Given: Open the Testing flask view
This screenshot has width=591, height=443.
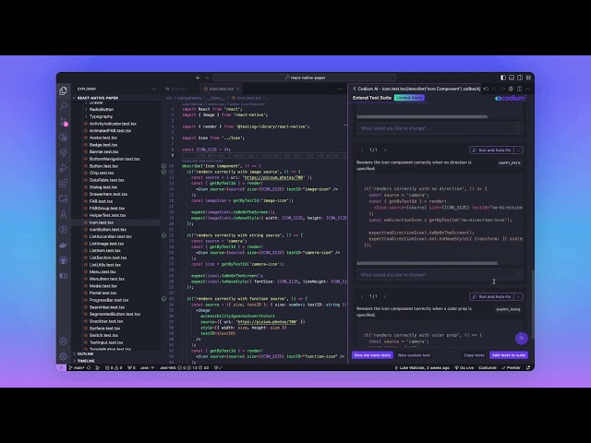Looking at the screenshot, I should pos(64,214).
